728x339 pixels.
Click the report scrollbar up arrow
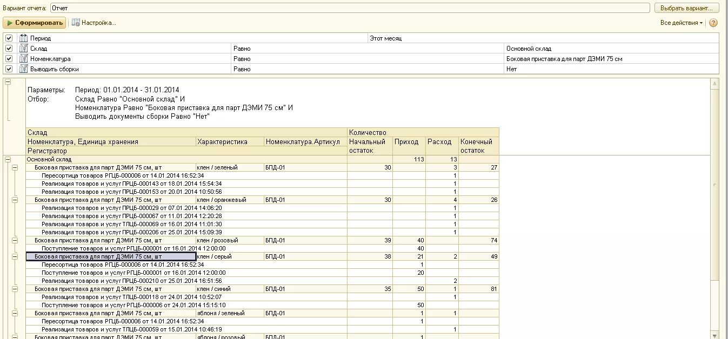714,84
